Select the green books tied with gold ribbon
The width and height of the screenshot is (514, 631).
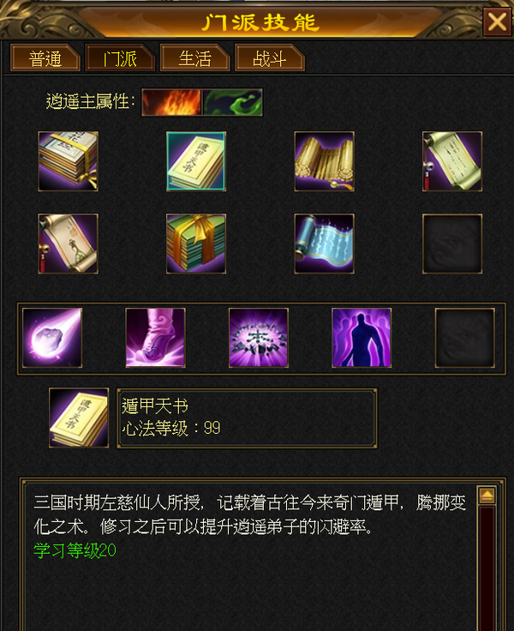pyautogui.click(x=196, y=243)
